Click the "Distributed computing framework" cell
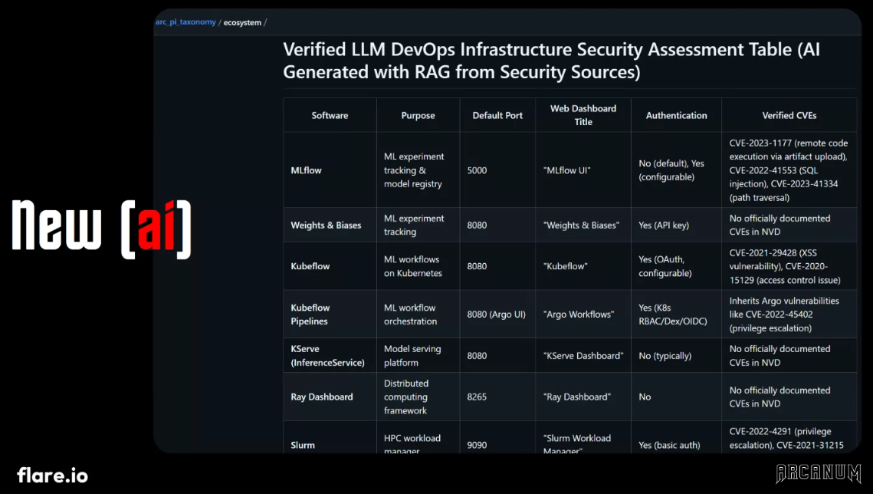873x494 pixels. (418, 397)
